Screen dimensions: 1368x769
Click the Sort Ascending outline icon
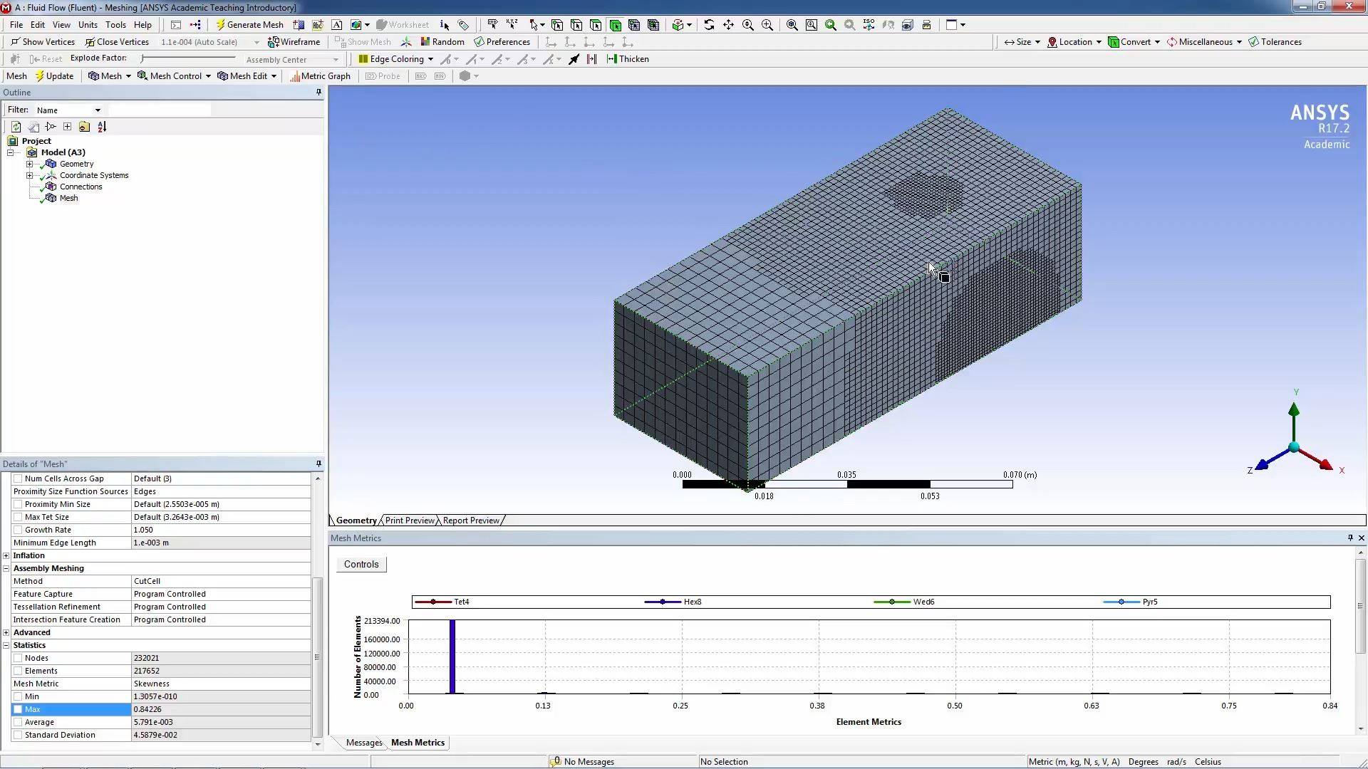(102, 127)
